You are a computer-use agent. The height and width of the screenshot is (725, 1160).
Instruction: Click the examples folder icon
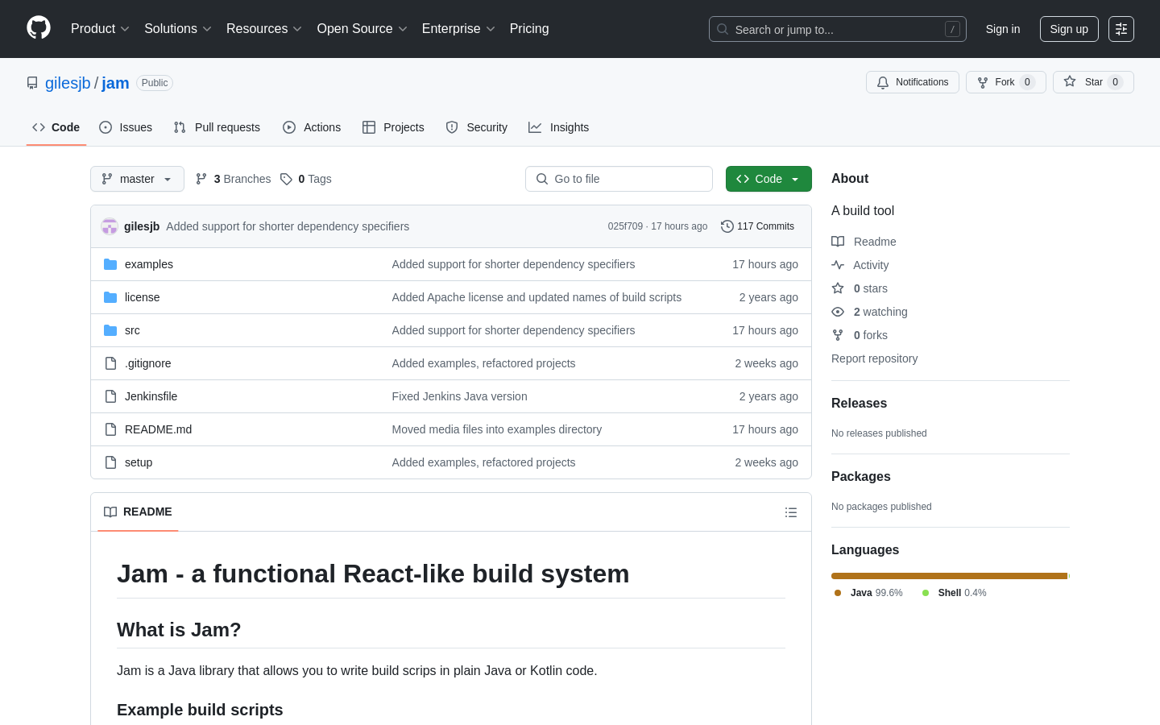click(110, 264)
